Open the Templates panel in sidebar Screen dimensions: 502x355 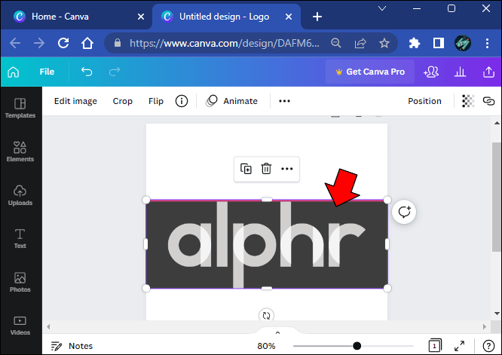[x=20, y=109]
